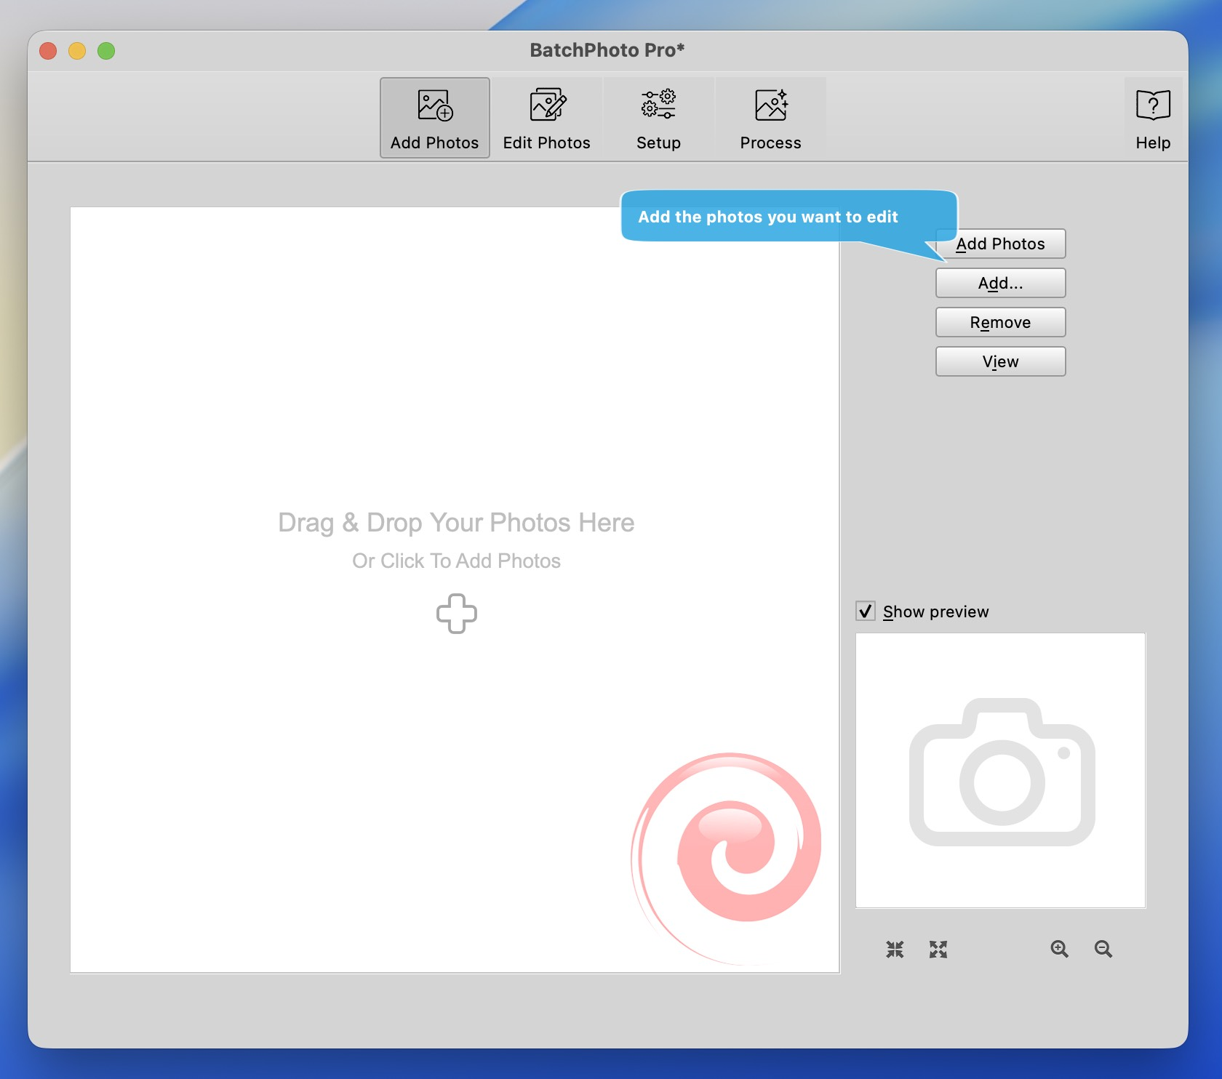Uncheck the Show preview checkbox
Image resolution: width=1222 pixels, height=1079 pixels.
pos(866,611)
